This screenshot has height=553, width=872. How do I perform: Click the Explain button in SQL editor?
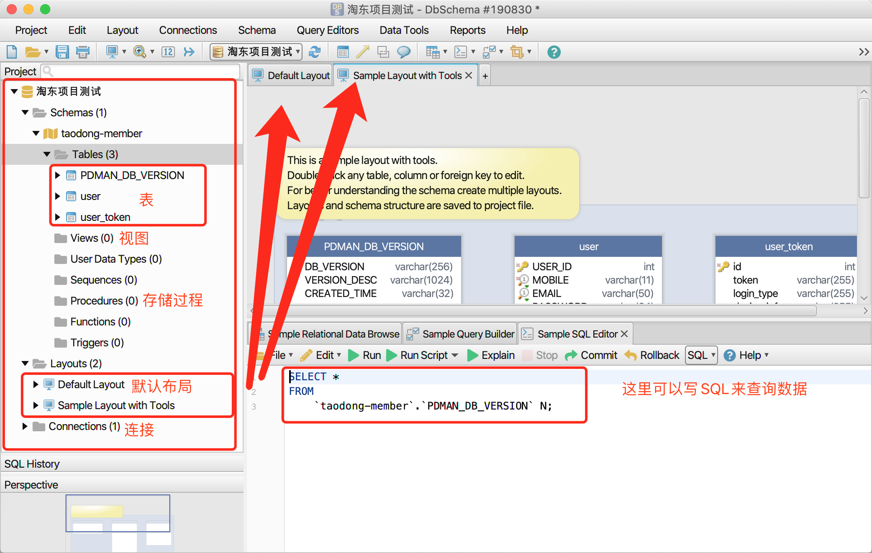pos(491,355)
